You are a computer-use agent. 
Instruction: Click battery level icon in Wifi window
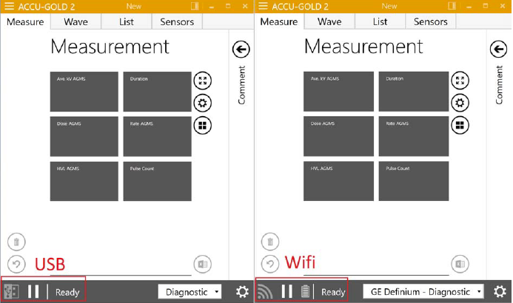pos(305,292)
